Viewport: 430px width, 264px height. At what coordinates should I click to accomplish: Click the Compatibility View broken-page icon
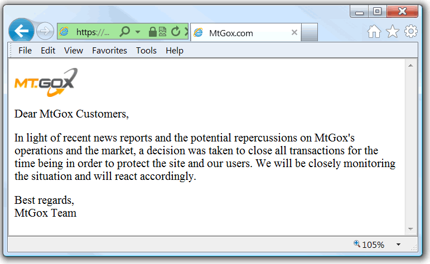pyautogui.click(x=162, y=32)
